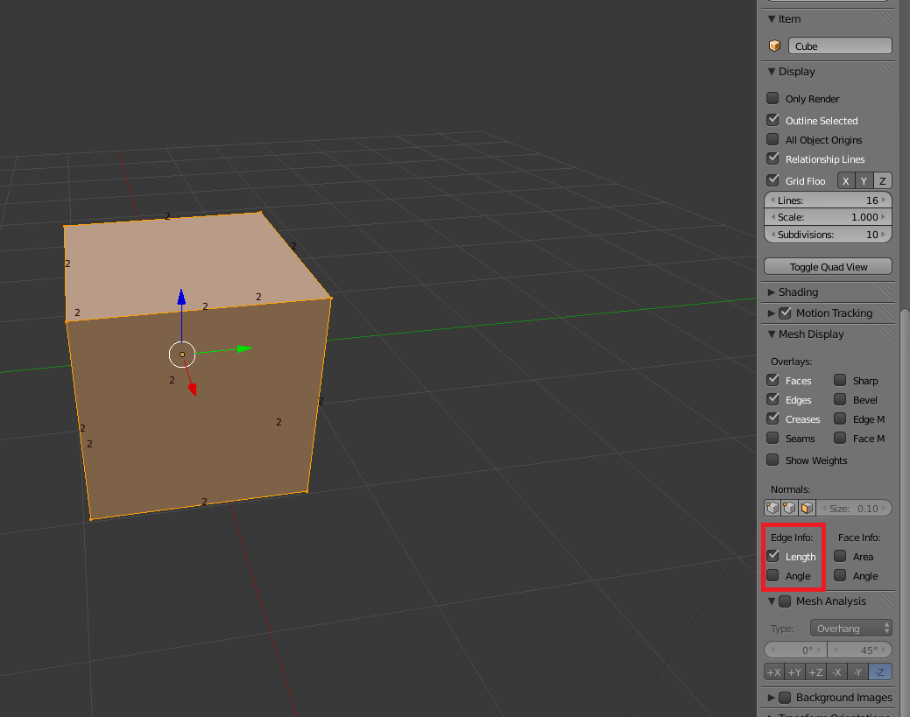910x717 pixels.
Task: Enable split normals display icon
Action: 790,508
